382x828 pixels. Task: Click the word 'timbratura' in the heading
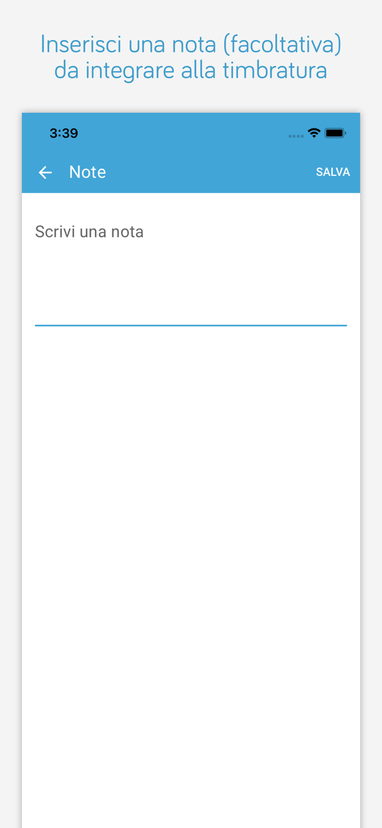coord(275,70)
